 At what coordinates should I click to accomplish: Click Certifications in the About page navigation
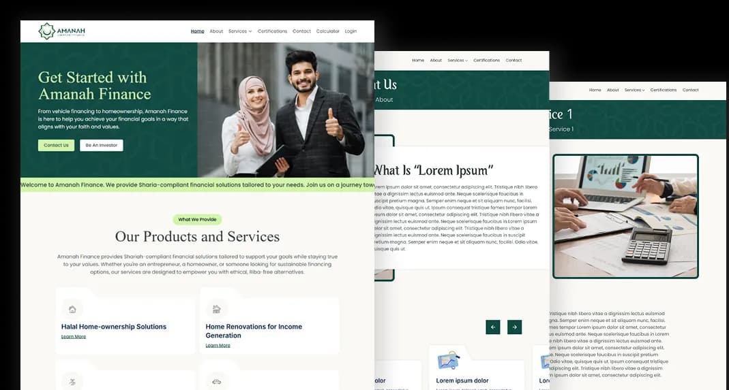(x=487, y=61)
